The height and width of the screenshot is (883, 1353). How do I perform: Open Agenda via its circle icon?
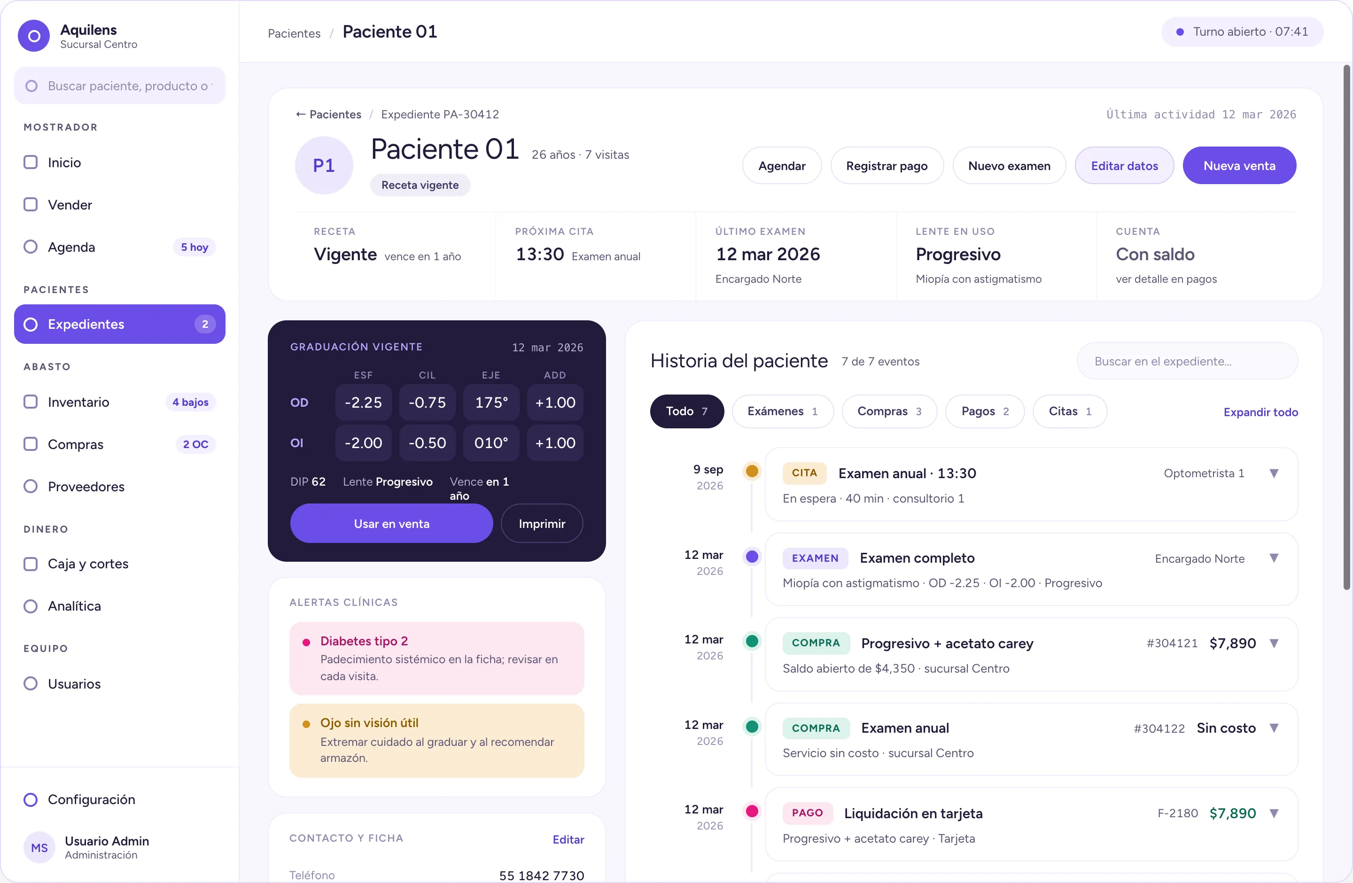[31, 247]
